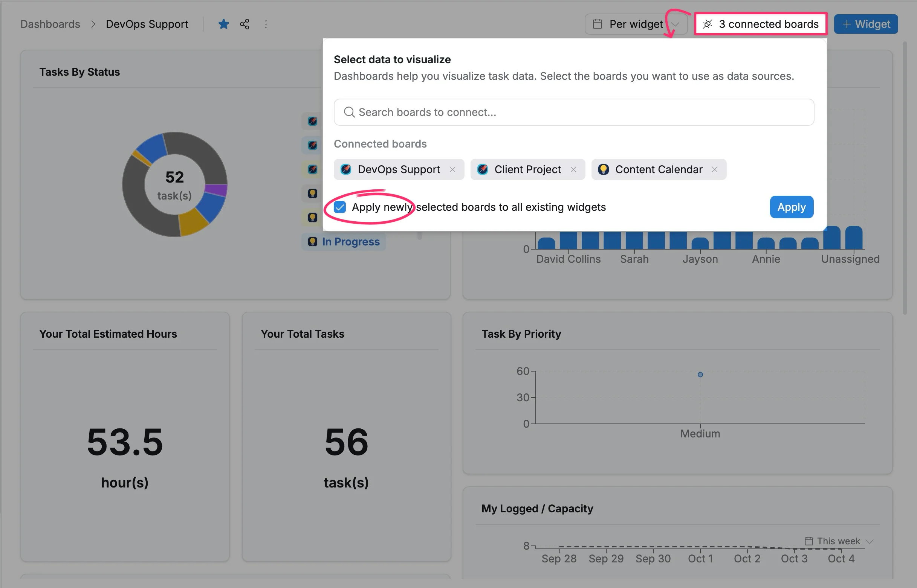Image resolution: width=917 pixels, height=588 pixels.
Task: Add a new Widget
Action: [x=866, y=24]
